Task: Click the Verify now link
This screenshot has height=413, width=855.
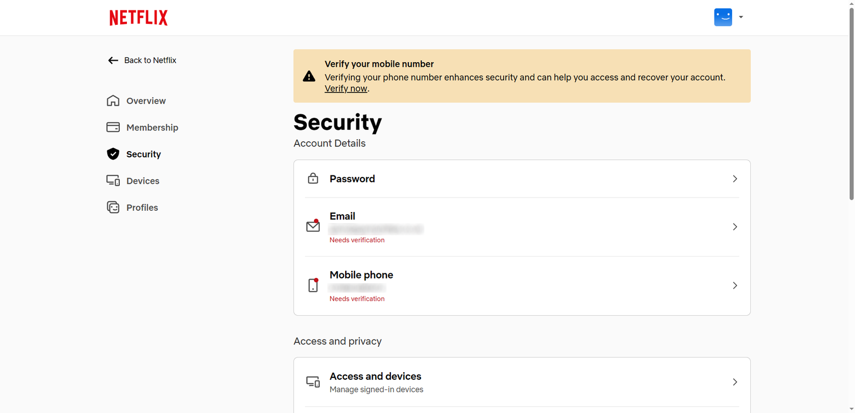Action: tap(345, 88)
